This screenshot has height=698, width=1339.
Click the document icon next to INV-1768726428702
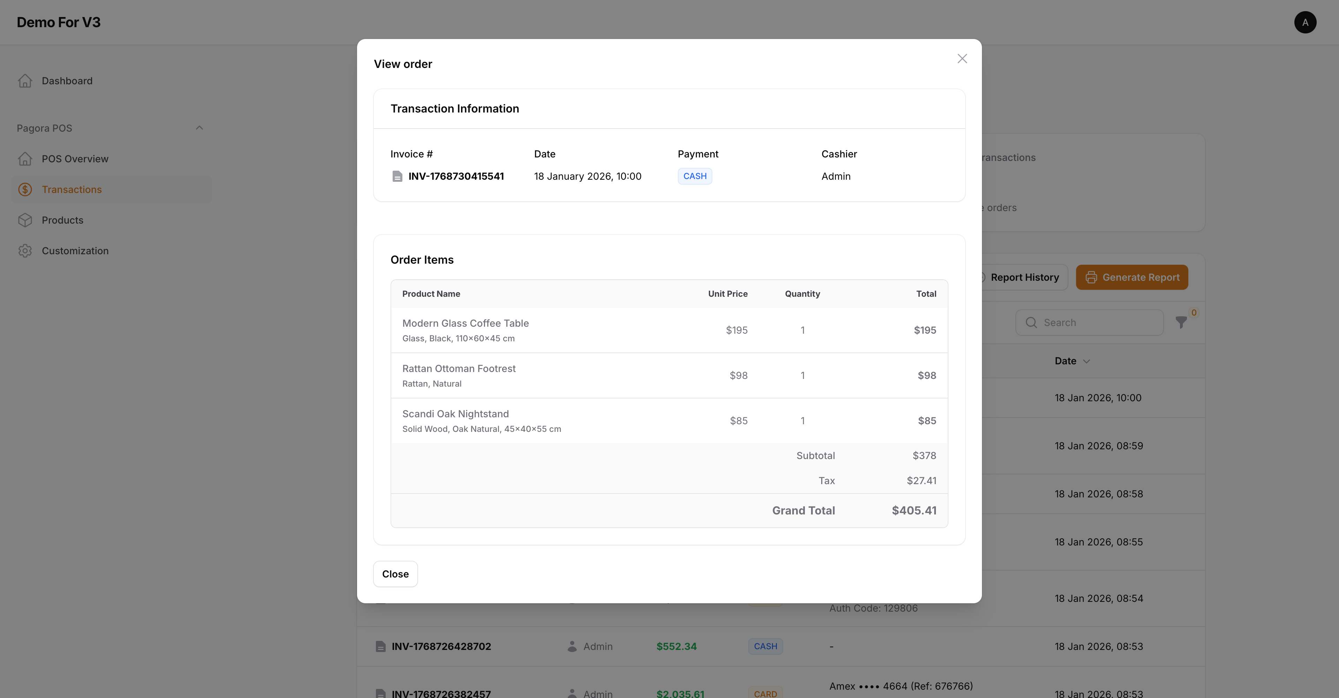point(380,646)
